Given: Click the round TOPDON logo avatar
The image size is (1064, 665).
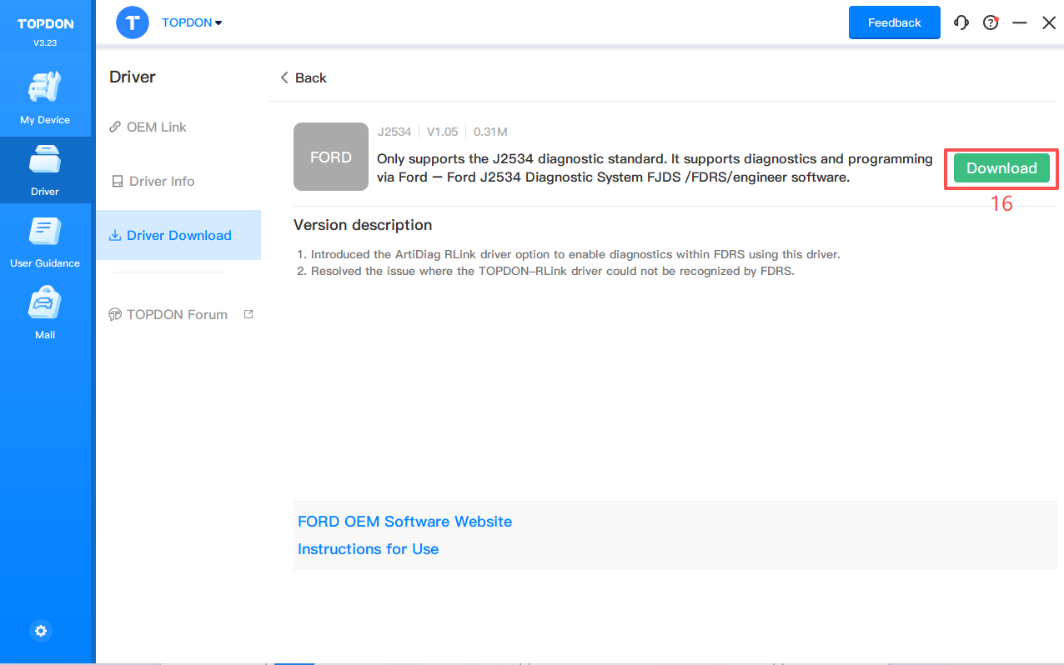Looking at the screenshot, I should click(133, 22).
